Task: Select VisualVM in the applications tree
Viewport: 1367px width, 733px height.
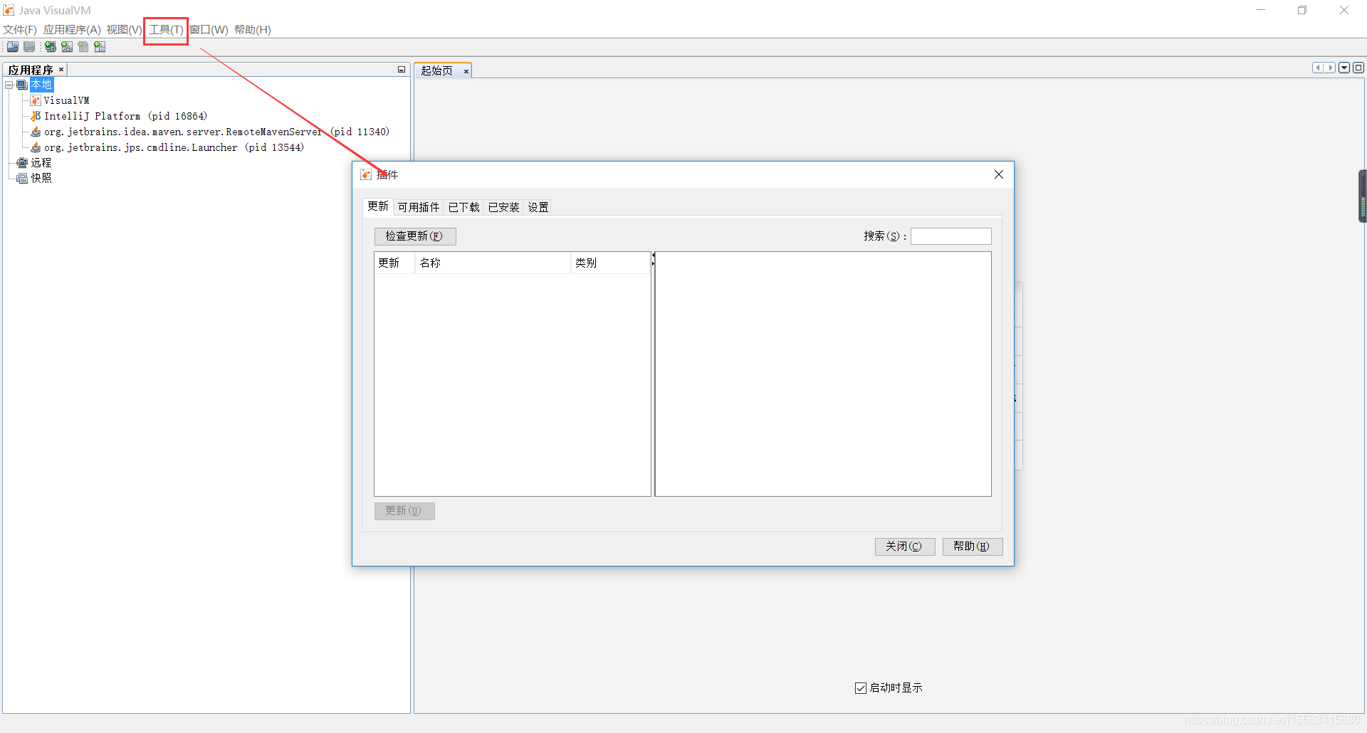Action: [x=66, y=100]
